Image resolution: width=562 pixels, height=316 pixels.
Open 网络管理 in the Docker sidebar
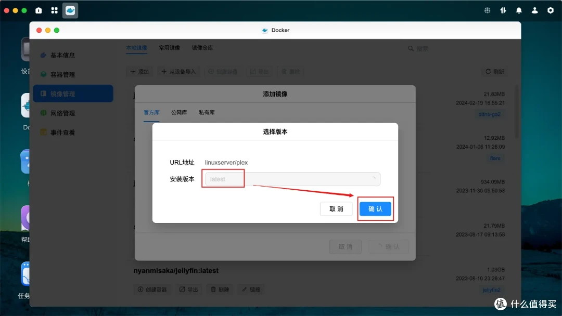[x=73, y=113]
